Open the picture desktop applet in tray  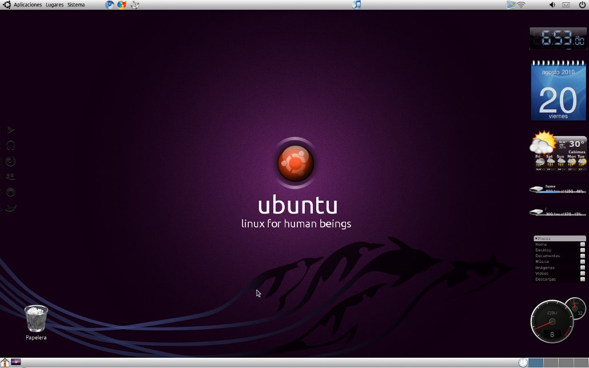coord(511,5)
